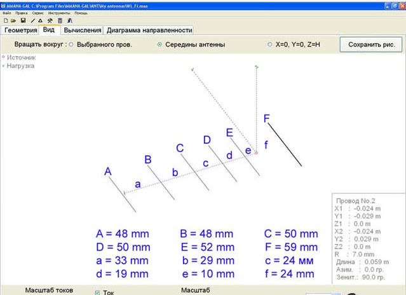Click the Источник legend label
Image resolution: width=406 pixels, height=295 pixels.
click(21, 57)
